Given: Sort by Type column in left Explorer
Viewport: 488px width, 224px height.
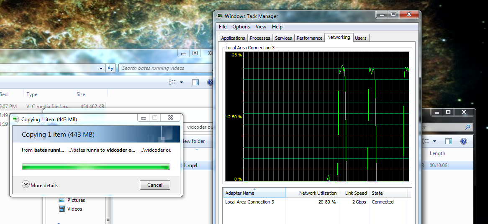Looking at the screenshot, I should pos(49,94).
